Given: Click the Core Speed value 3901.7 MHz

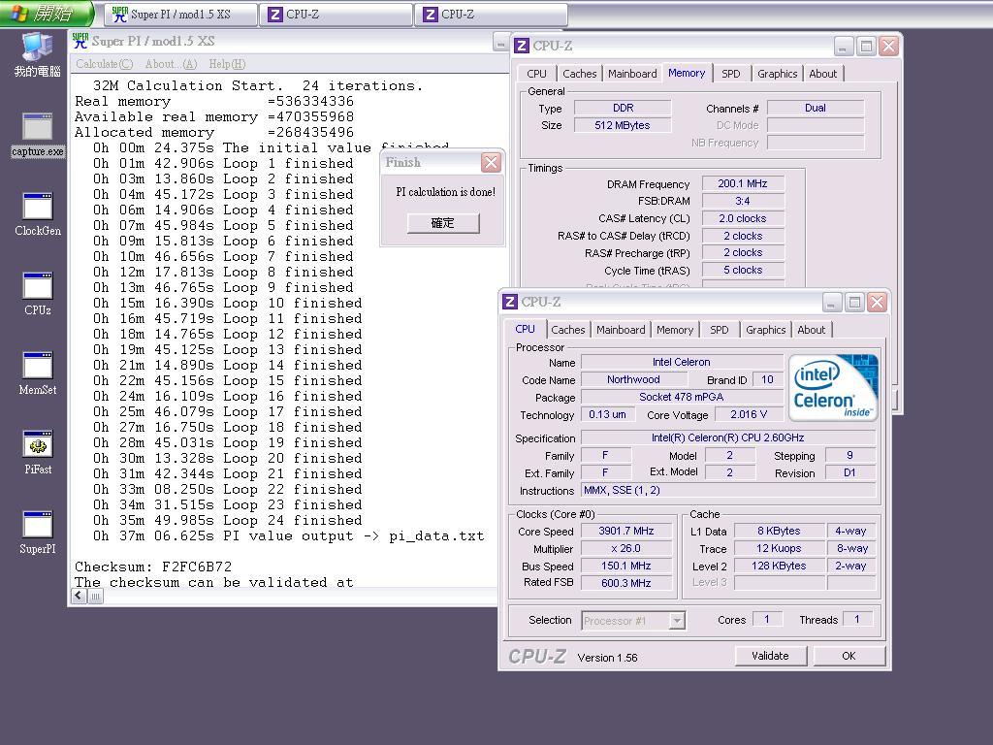Looking at the screenshot, I should [x=626, y=531].
